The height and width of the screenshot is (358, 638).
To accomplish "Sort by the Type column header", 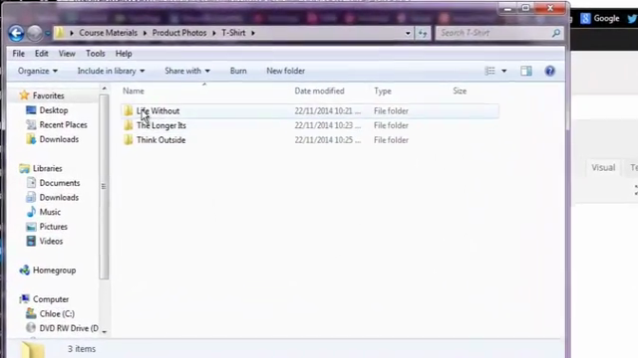I will 383,90.
